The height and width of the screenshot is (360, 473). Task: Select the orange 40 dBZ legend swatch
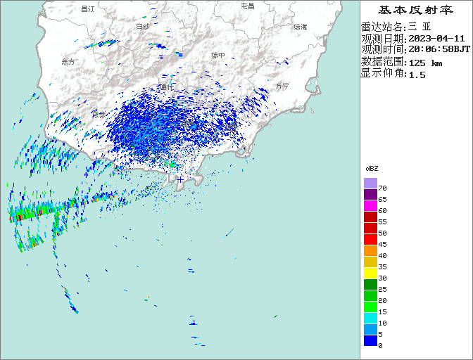[x=370, y=250]
